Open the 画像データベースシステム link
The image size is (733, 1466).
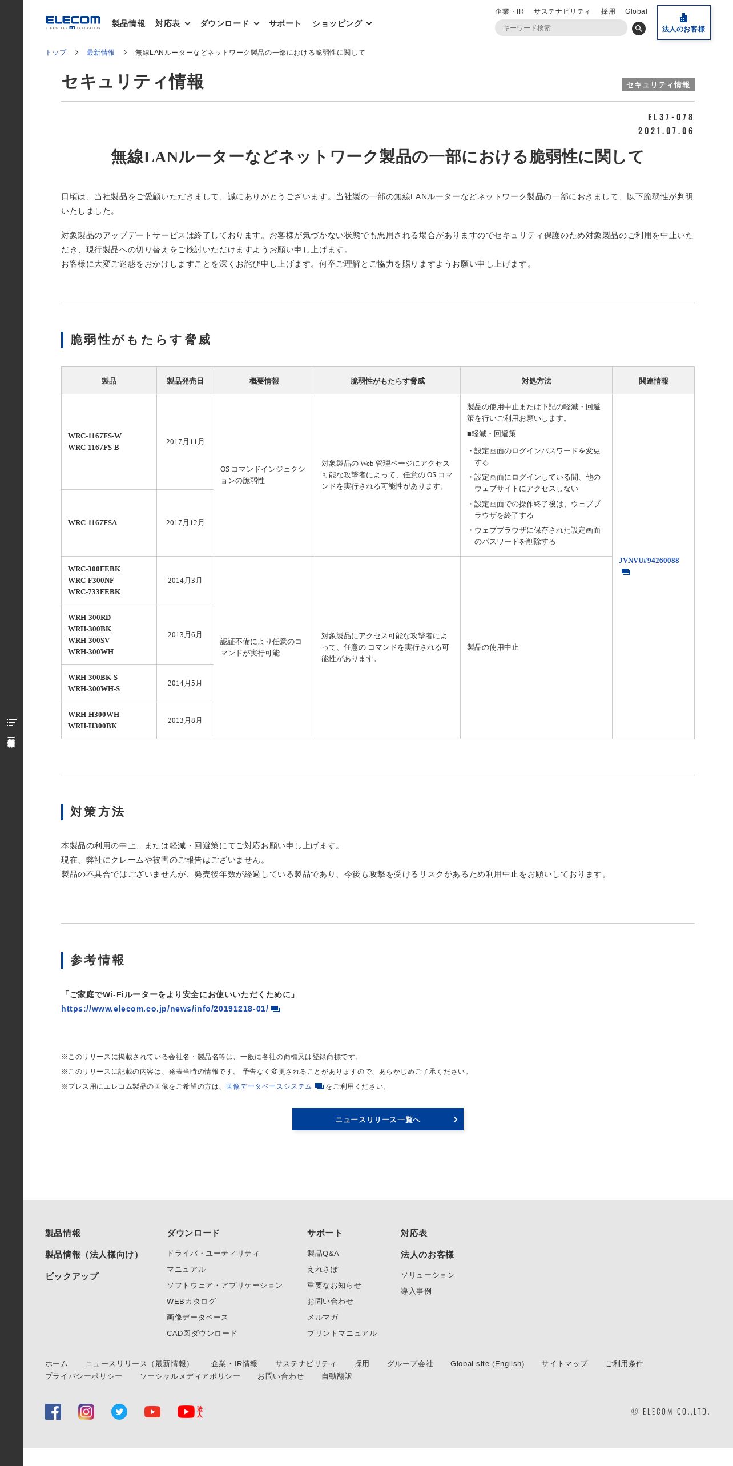(269, 1086)
